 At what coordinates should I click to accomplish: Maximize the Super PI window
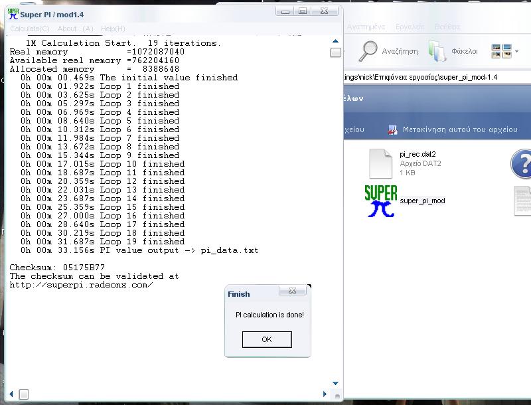(x=303, y=11)
